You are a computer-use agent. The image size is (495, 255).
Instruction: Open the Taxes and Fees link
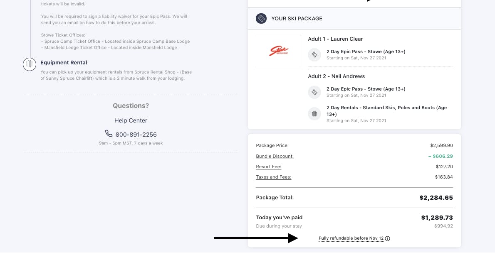click(273, 177)
